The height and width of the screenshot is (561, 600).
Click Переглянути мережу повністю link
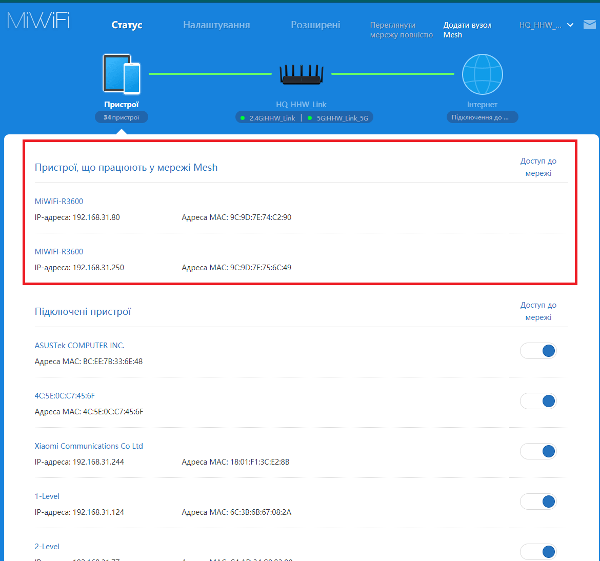(x=401, y=30)
